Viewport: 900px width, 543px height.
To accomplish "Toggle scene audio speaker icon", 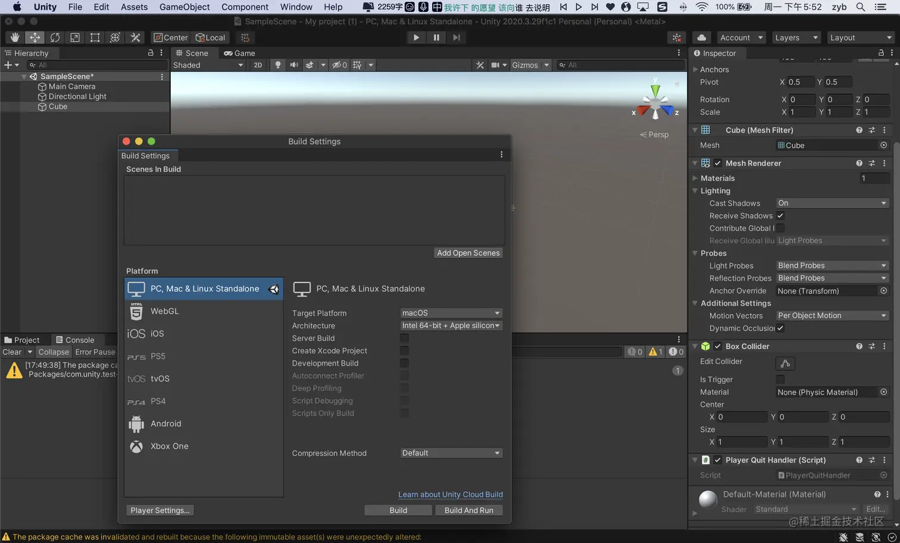I will click(x=294, y=65).
